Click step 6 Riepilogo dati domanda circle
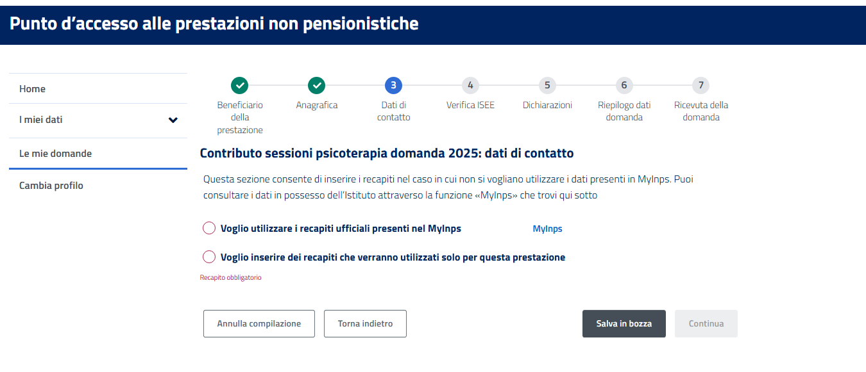Viewport: 866px width, 372px height. (624, 85)
